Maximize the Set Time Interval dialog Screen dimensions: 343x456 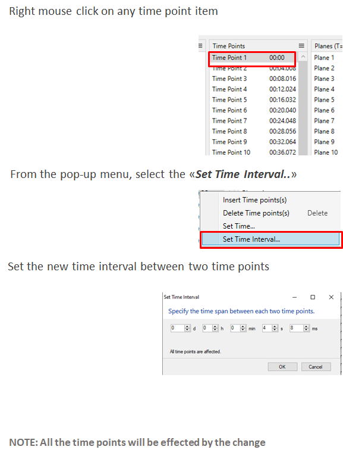[x=313, y=297]
